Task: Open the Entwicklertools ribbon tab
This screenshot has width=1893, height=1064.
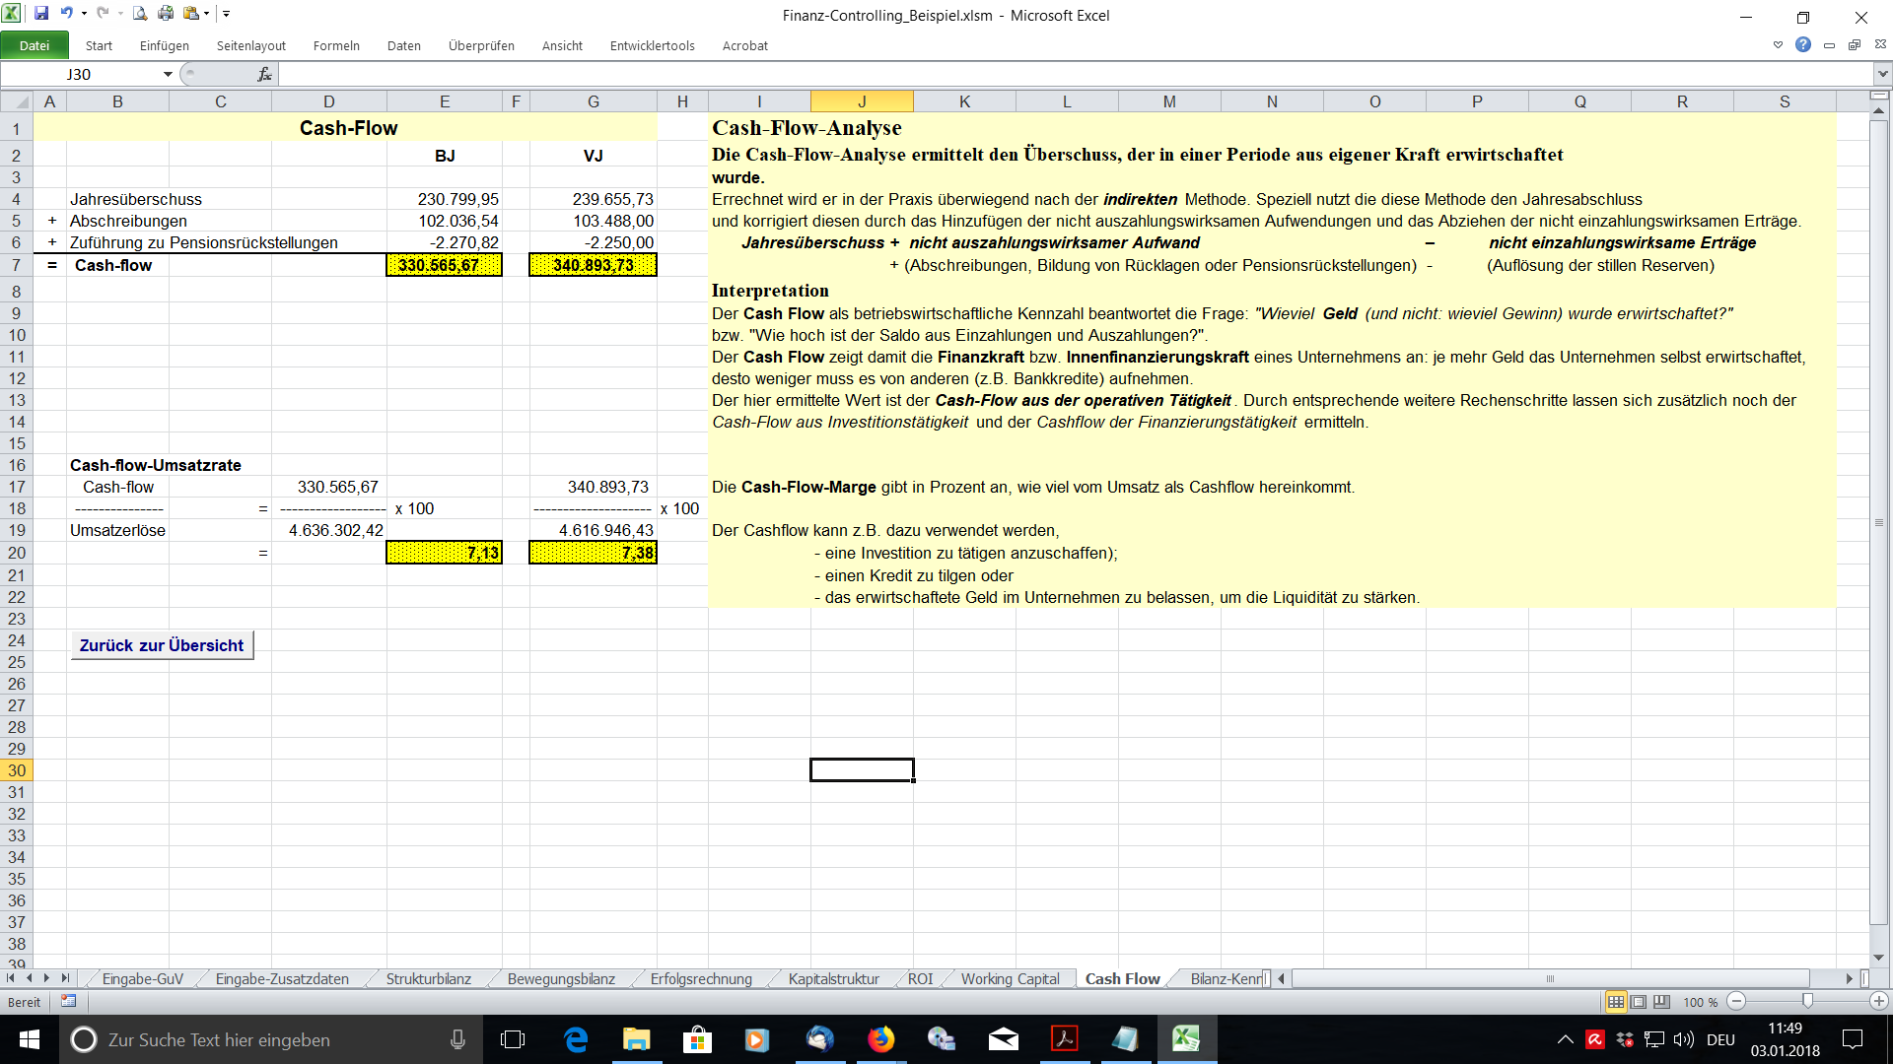Action: tap(653, 45)
